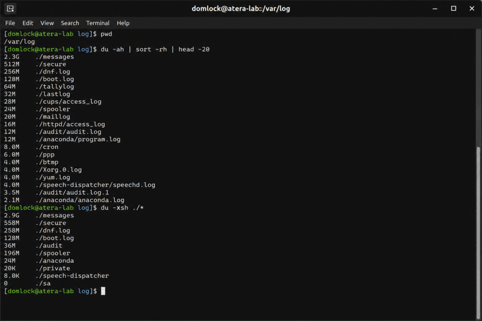
Task: Minimize the terminal window
Action: tap(434, 8)
